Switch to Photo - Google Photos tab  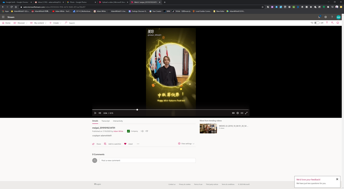tap(81, 2)
